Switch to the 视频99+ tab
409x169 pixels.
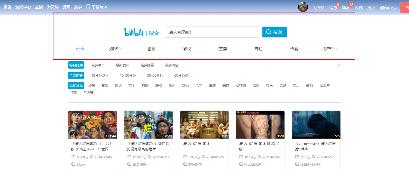click(x=116, y=49)
